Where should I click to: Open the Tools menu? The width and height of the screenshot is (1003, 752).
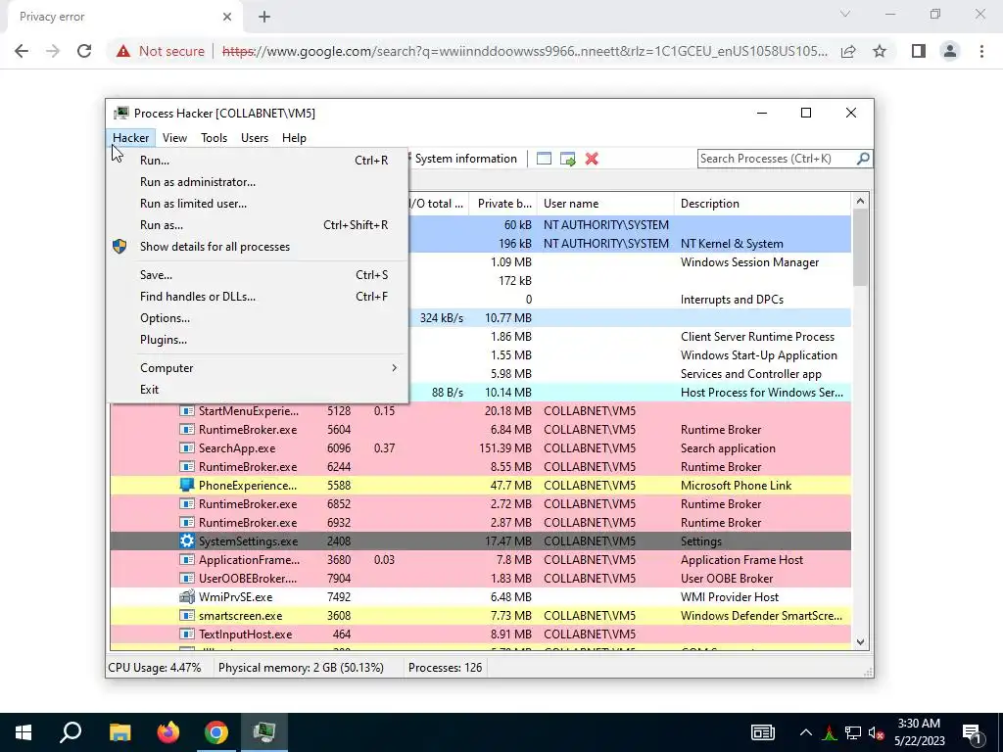click(214, 137)
